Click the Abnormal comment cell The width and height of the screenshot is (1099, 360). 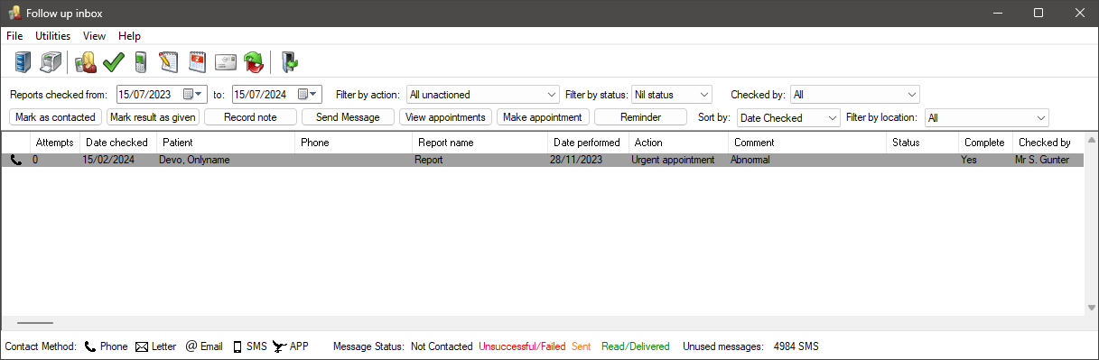[807, 160]
